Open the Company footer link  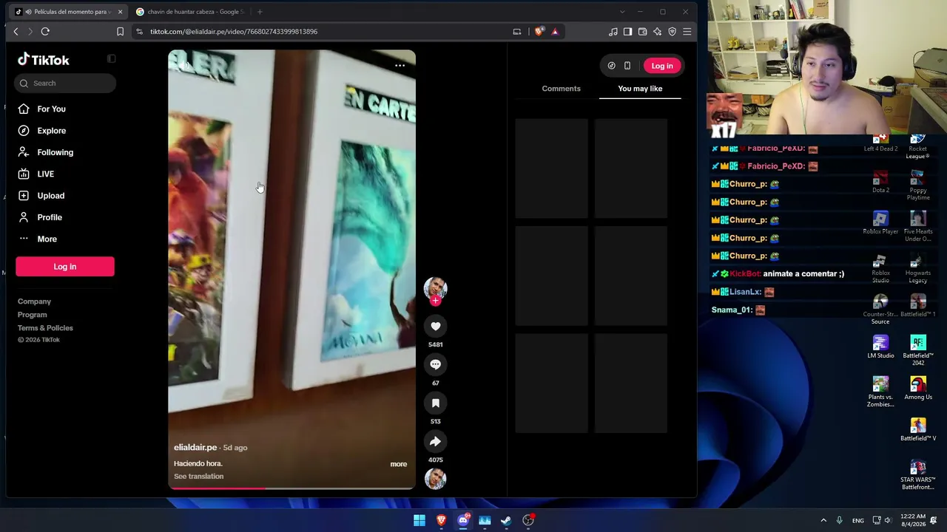[34, 301]
